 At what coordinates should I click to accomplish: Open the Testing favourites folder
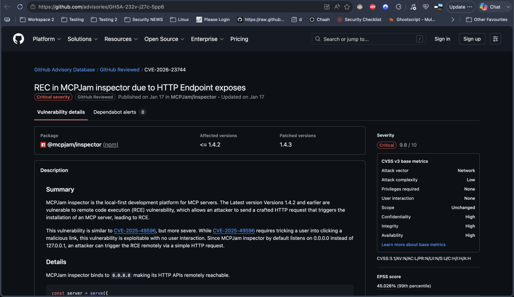(72, 20)
